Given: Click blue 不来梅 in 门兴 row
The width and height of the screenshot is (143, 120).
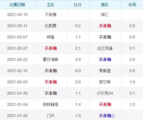Looking at the screenshot, I should 105,116.
